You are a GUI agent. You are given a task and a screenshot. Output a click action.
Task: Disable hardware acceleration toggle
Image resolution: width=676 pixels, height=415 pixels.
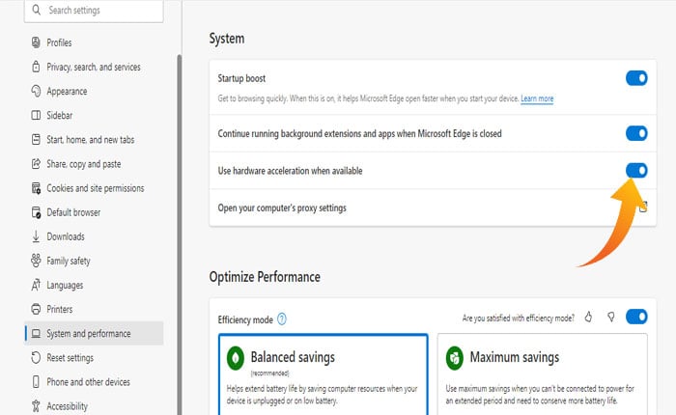point(636,170)
